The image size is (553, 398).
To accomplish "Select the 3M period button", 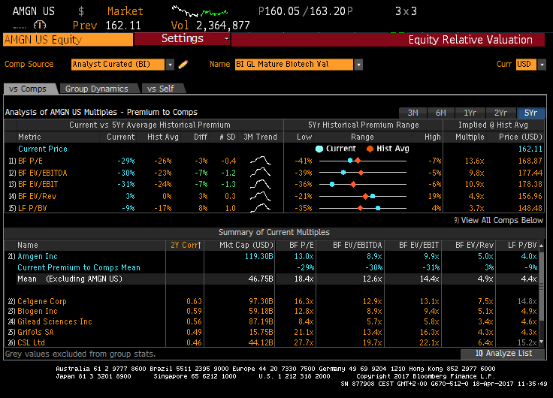I will tap(412, 113).
